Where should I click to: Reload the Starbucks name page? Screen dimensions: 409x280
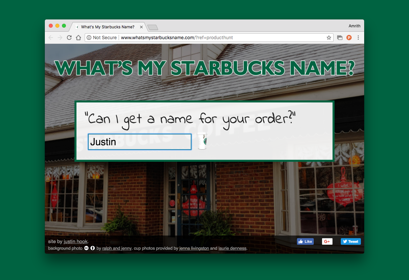(69, 38)
